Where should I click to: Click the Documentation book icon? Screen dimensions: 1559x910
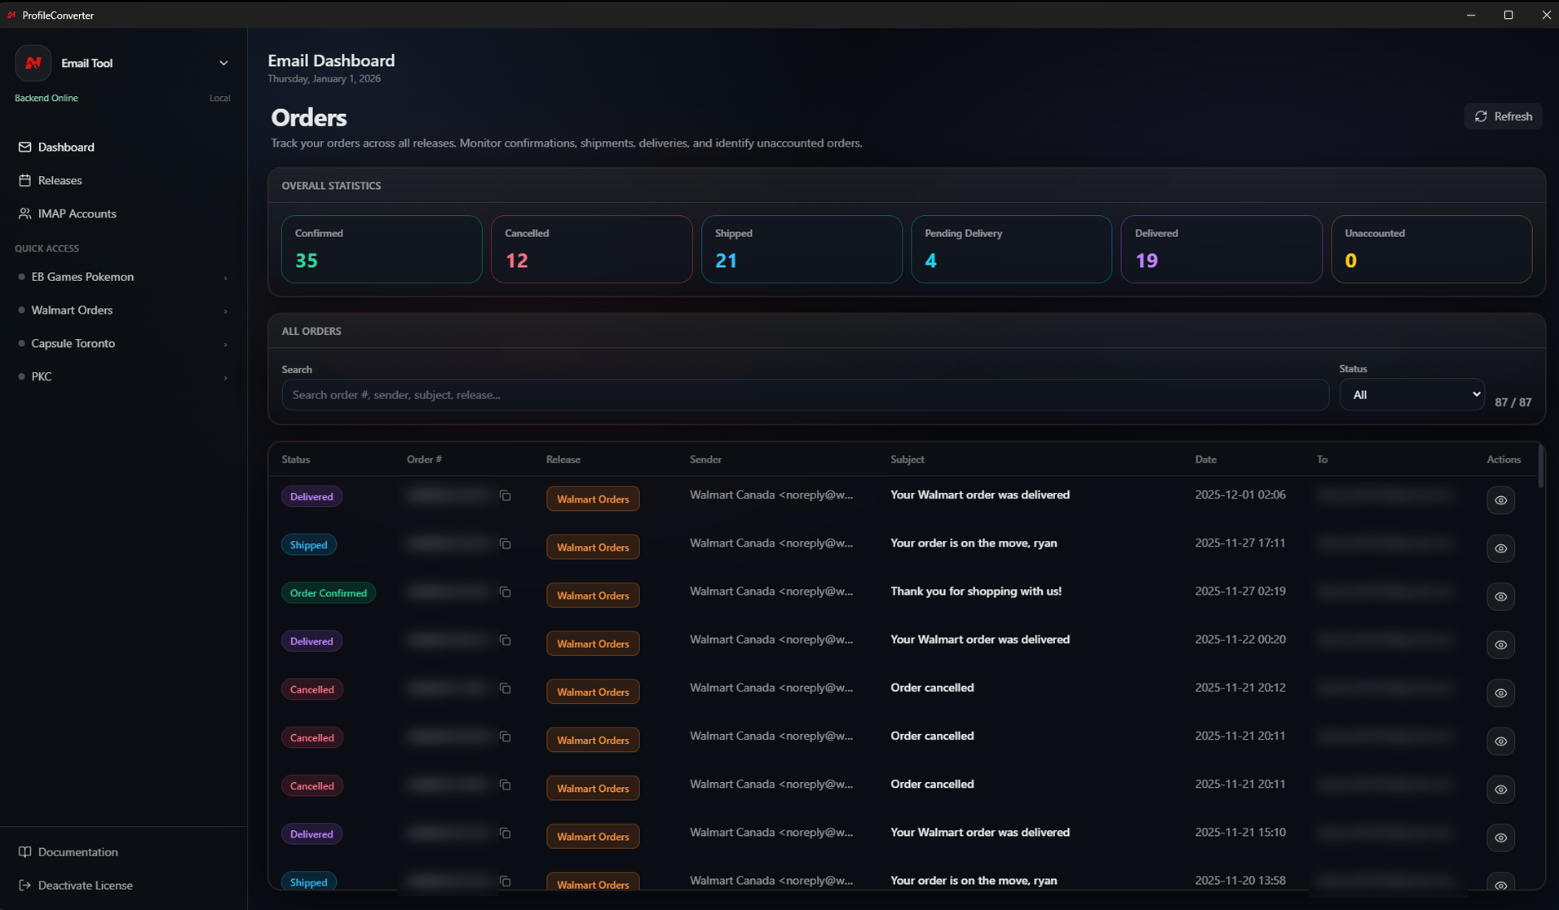click(x=24, y=851)
